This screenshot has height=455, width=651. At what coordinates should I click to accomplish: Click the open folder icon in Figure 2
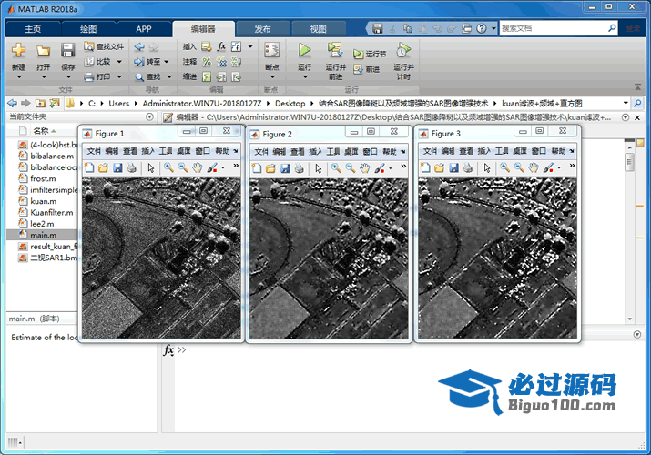pos(271,168)
